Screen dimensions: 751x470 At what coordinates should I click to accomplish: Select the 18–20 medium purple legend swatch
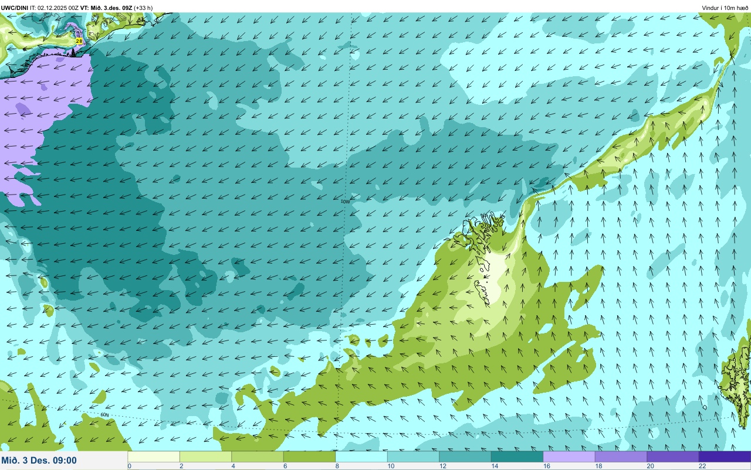coord(621,457)
